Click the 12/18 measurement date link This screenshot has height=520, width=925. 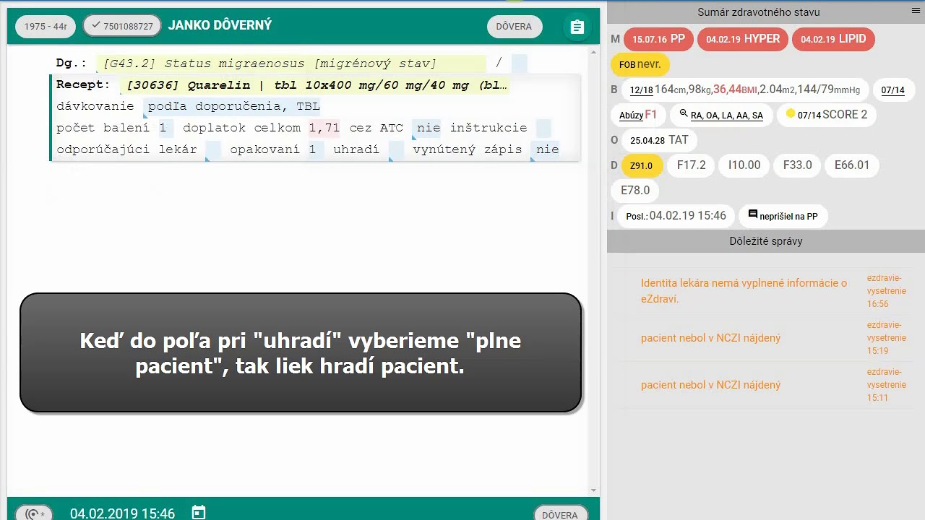[x=641, y=90]
